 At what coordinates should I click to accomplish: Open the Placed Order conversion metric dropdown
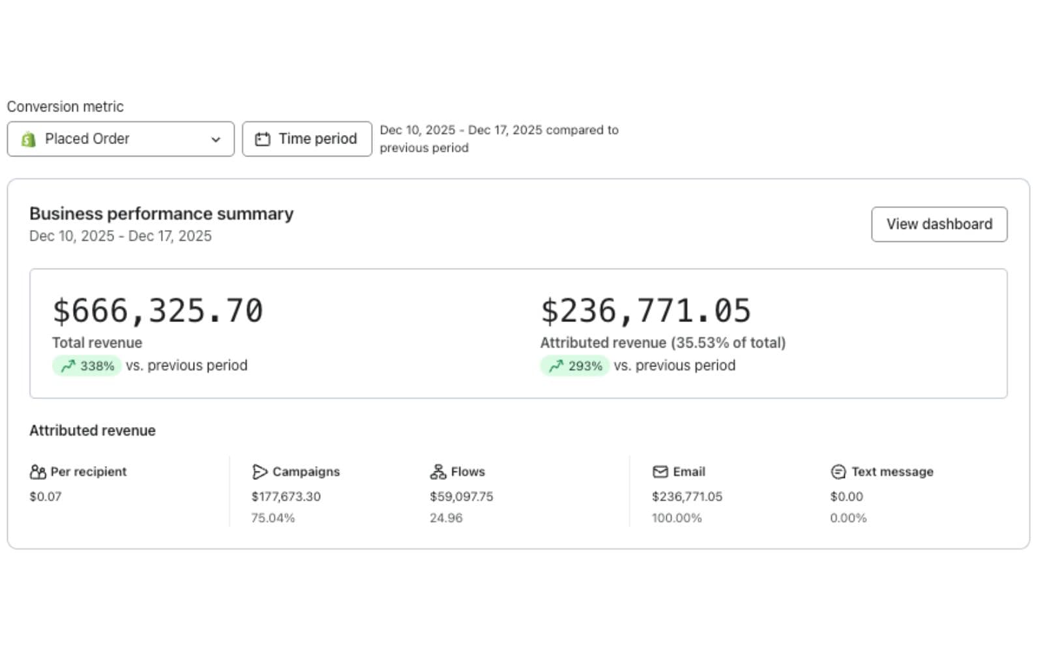(120, 138)
